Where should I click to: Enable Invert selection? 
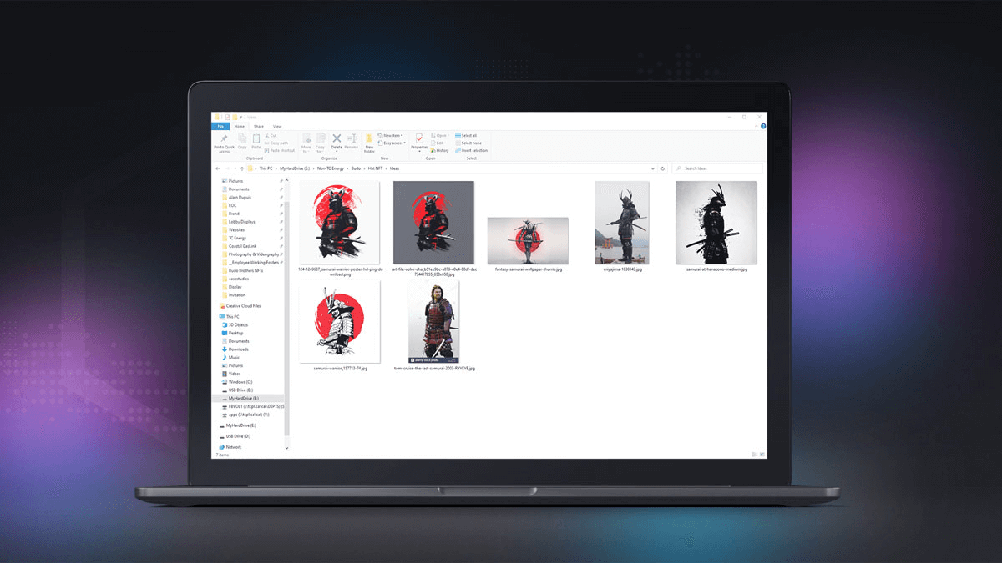472,149
